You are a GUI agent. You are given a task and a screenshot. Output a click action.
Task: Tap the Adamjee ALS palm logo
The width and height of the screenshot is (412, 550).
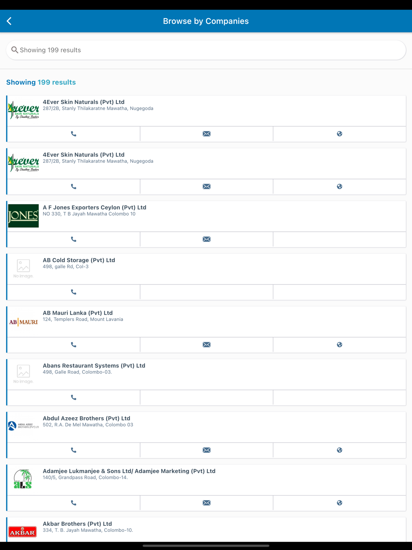pyautogui.click(x=23, y=479)
